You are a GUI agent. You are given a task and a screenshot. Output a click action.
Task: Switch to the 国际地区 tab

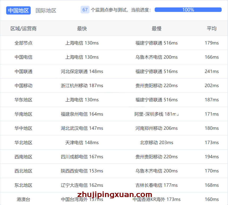click(46, 10)
